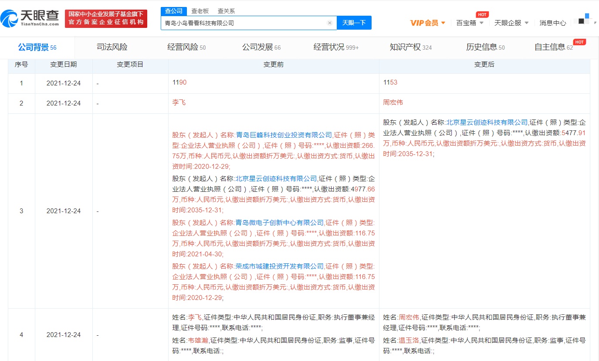This screenshot has height=361, width=599.
Task: Click the company name search field
Action: (x=248, y=23)
